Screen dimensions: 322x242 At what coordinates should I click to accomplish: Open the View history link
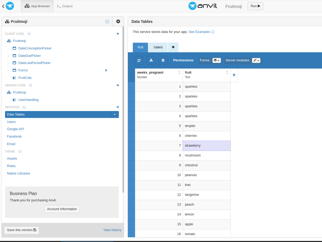(112, 230)
